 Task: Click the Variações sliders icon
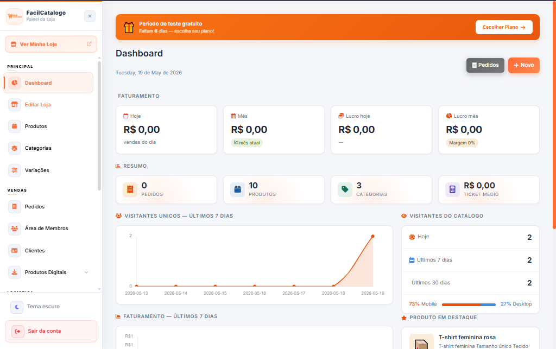(15, 170)
